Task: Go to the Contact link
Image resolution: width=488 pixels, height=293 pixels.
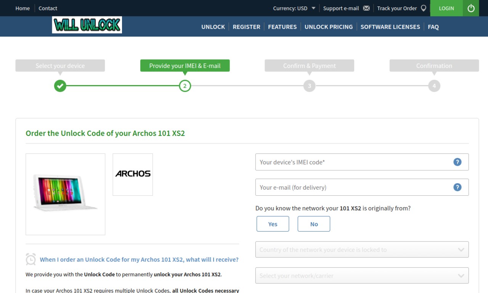Action: tap(48, 8)
